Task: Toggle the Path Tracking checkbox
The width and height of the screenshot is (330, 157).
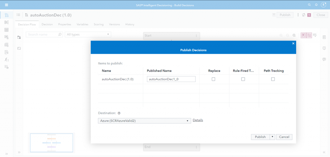Action: point(273,79)
